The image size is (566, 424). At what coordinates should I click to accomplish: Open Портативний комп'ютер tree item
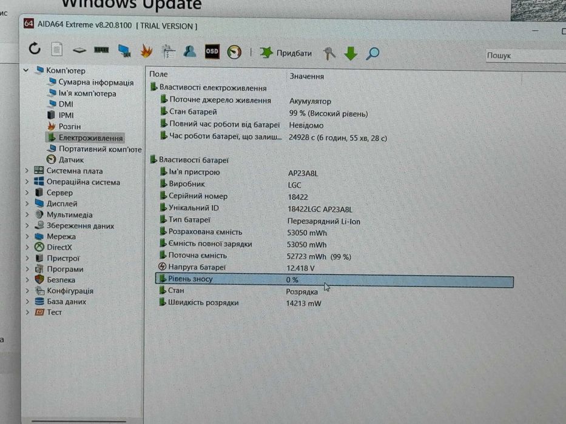100,149
